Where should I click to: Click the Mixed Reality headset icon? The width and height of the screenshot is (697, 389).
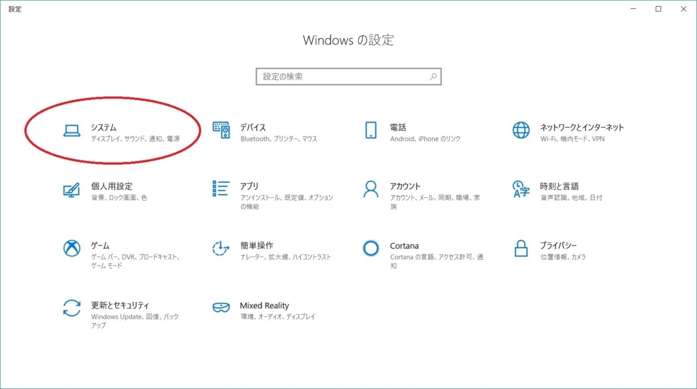[221, 307]
